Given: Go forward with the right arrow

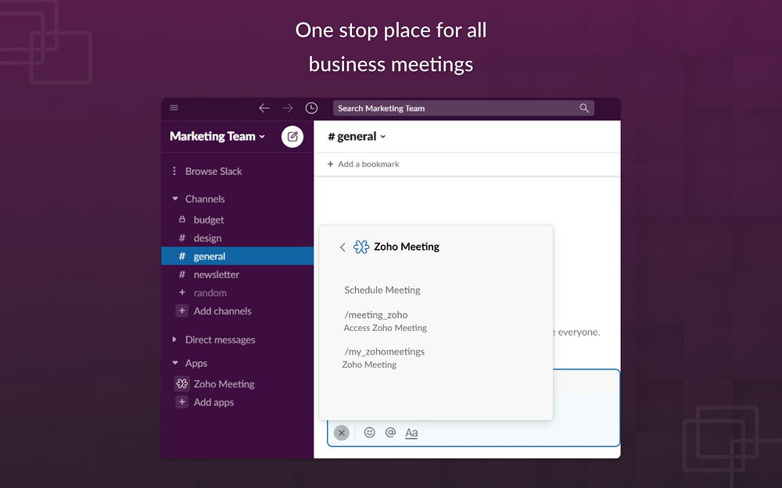Looking at the screenshot, I should pos(287,108).
